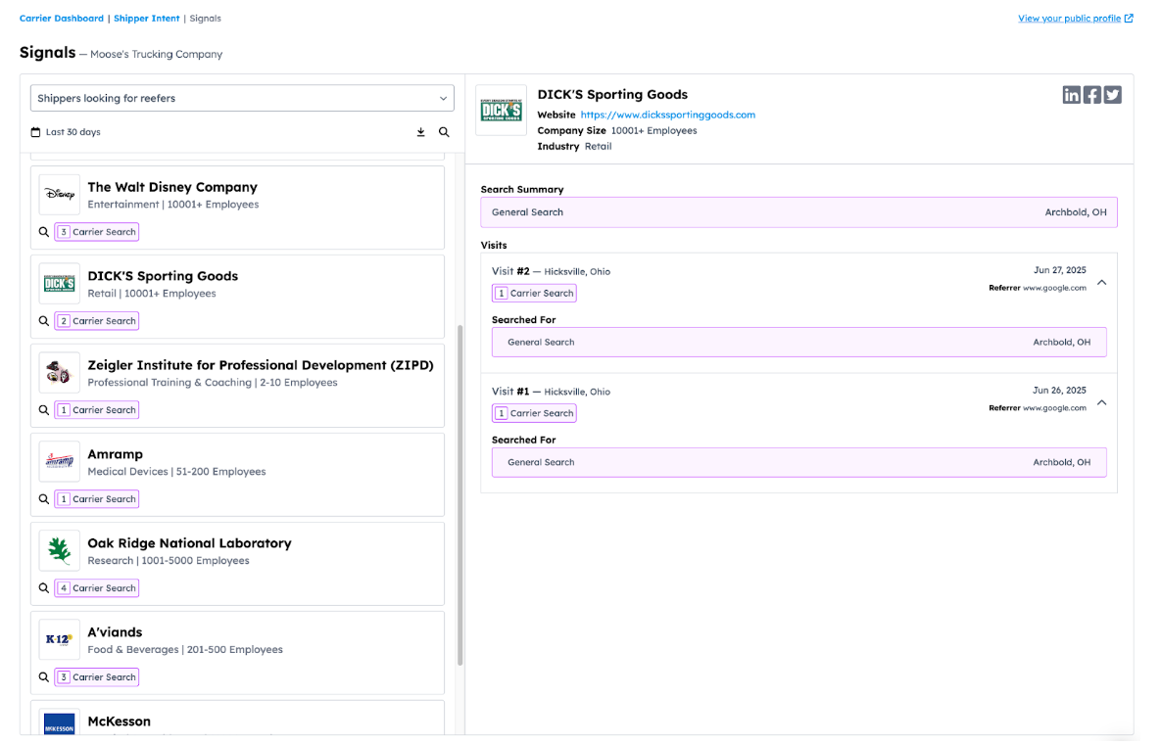Viewport: 1160px width, 744px height.
Task: Select the Zeigler Institute for Professional Development title
Action: pyautogui.click(x=261, y=365)
